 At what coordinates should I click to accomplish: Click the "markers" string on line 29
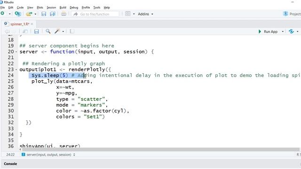tap(91, 105)
